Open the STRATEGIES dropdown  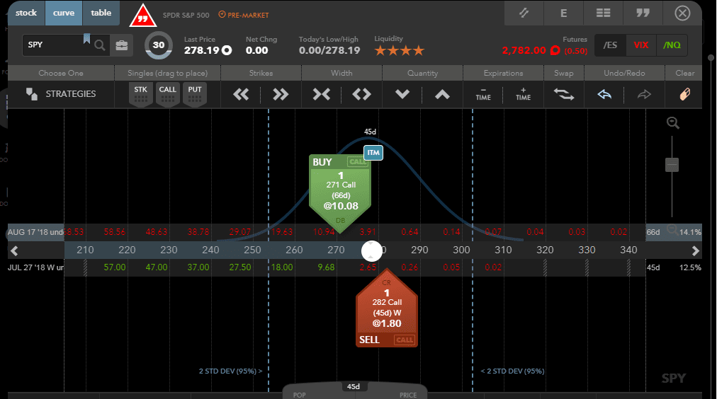coord(61,94)
